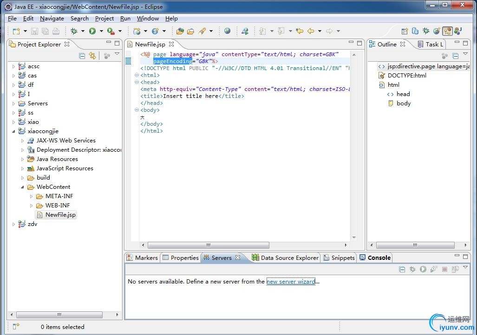Screen dimensions: 477x335
Task: Run the application with the green play icon
Action: pyautogui.click(x=92, y=31)
